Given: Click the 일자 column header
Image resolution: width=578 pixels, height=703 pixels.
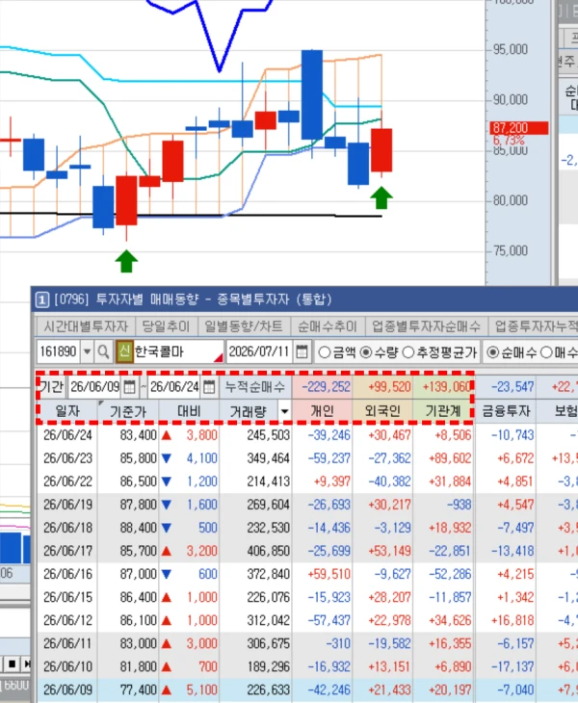Looking at the screenshot, I should (67, 411).
